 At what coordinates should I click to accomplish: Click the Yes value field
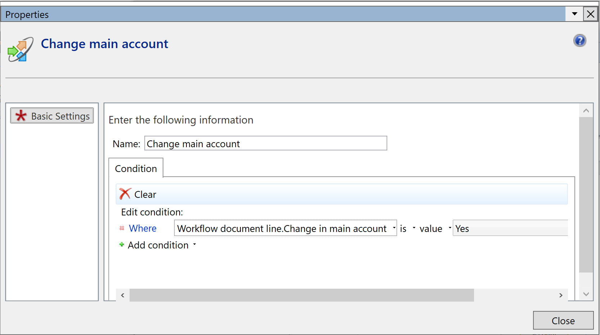[510, 228]
